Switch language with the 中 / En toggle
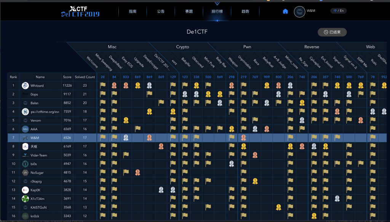 coord(339,11)
